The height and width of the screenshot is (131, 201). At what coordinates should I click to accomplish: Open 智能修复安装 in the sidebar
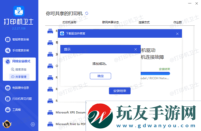(17, 39)
